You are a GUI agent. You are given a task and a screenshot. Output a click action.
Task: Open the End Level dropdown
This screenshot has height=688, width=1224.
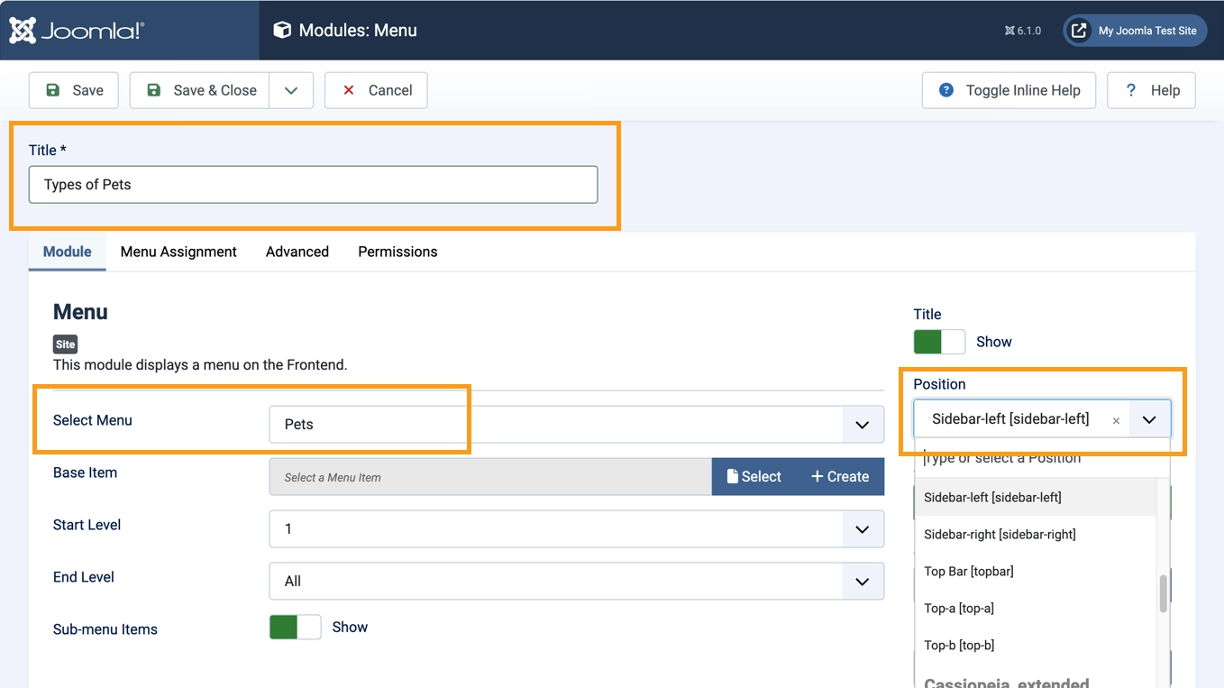point(577,581)
